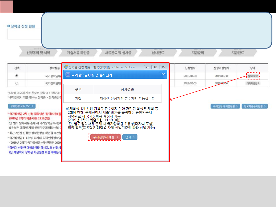Click the date cell 2019-08-20

190,76
